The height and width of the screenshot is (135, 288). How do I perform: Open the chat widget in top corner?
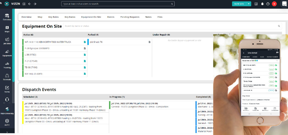coord(284,4)
